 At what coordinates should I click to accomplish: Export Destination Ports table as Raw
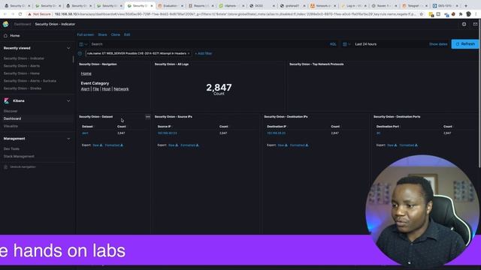click(392, 145)
